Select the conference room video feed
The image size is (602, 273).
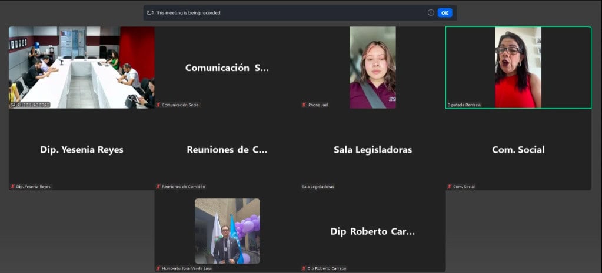tap(81, 67)
